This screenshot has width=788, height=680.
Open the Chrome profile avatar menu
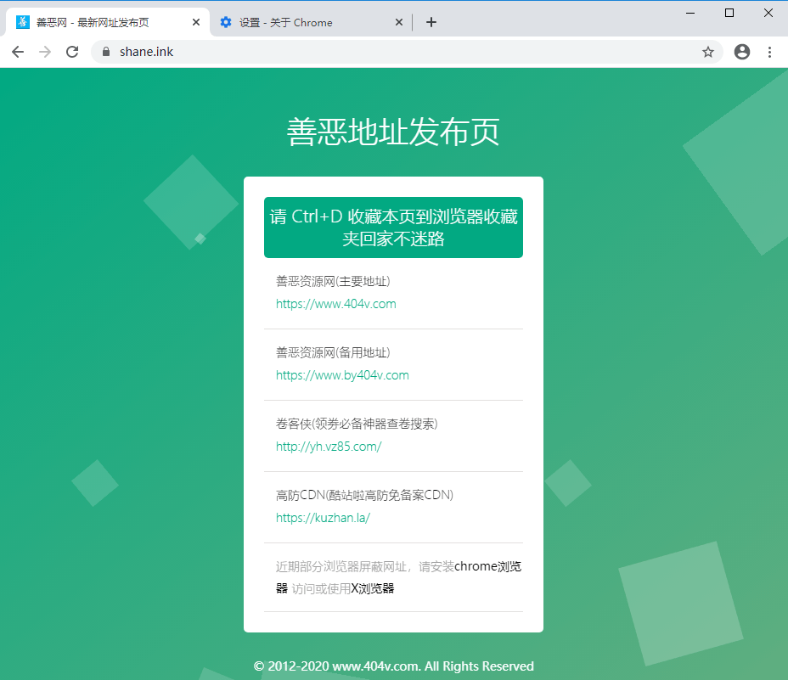click(x=742, y=52)
